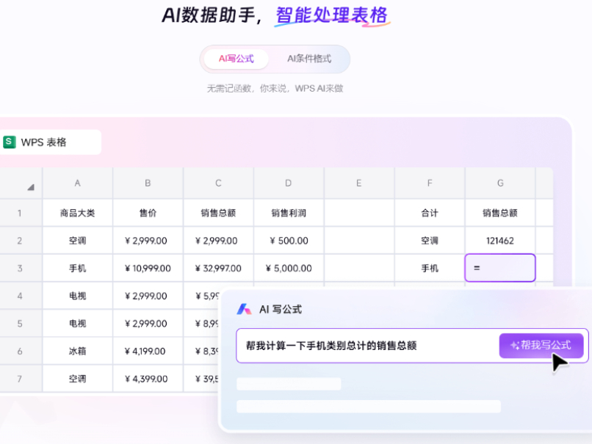
Task: Click the row 5 price cell ¥ 2,999.00
Action: [148, 324]
